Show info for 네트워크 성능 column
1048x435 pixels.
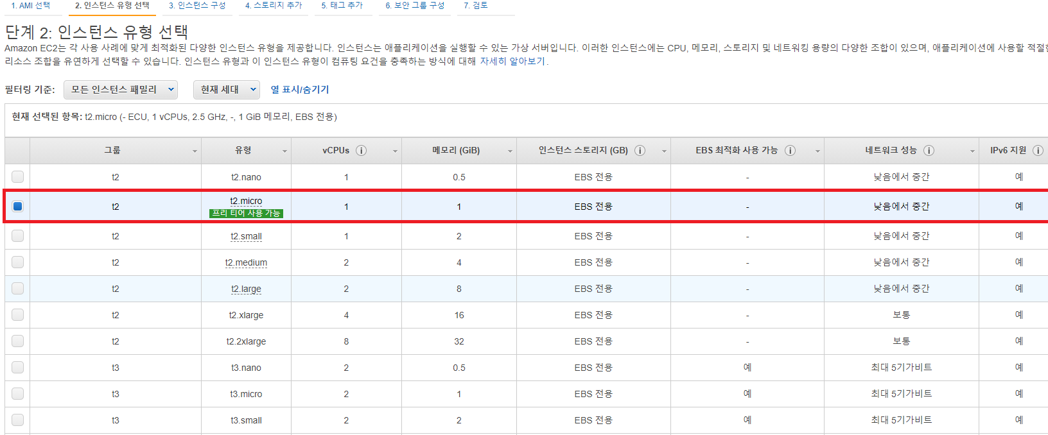929,151
